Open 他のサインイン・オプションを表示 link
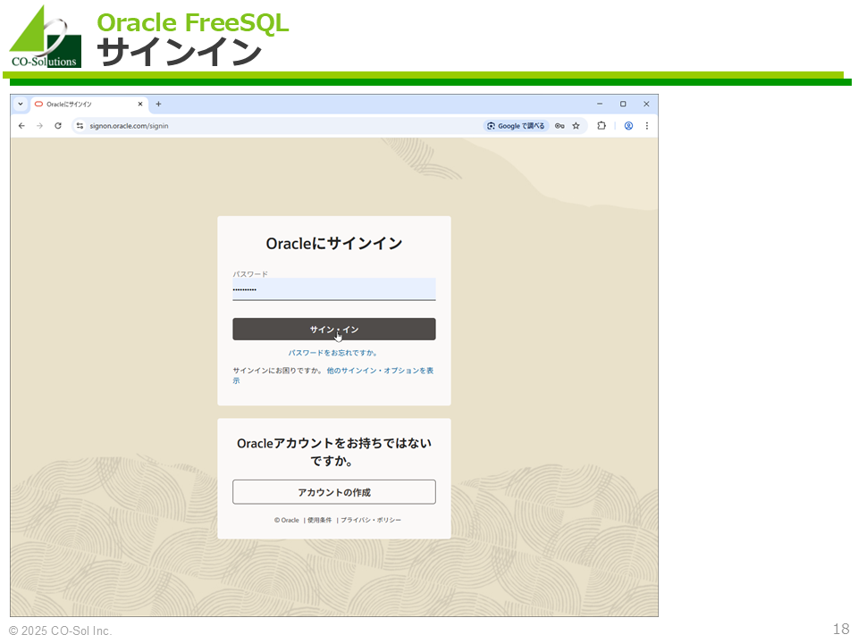Viewport: 858px width, 643px height. [380, 370]
